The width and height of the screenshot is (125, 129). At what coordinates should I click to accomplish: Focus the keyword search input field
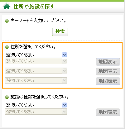pos(29,31)
